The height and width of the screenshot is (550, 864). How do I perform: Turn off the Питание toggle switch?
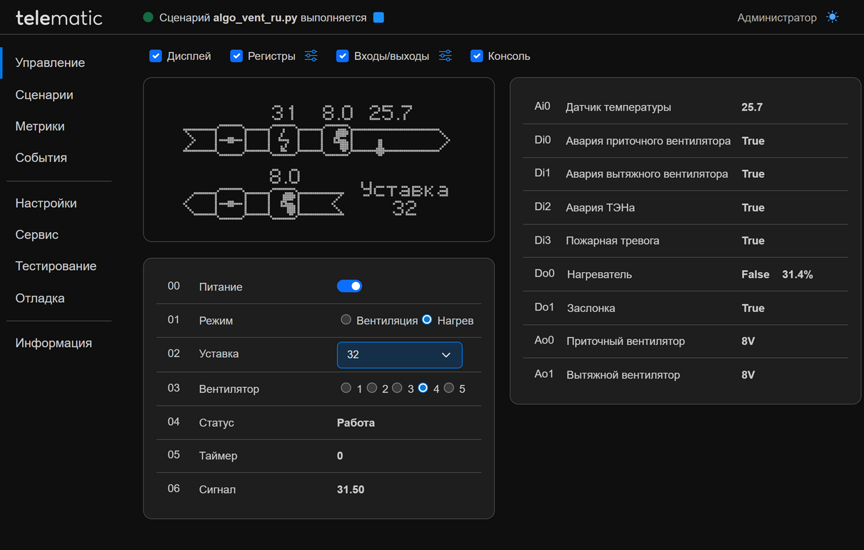click(349, 286)
